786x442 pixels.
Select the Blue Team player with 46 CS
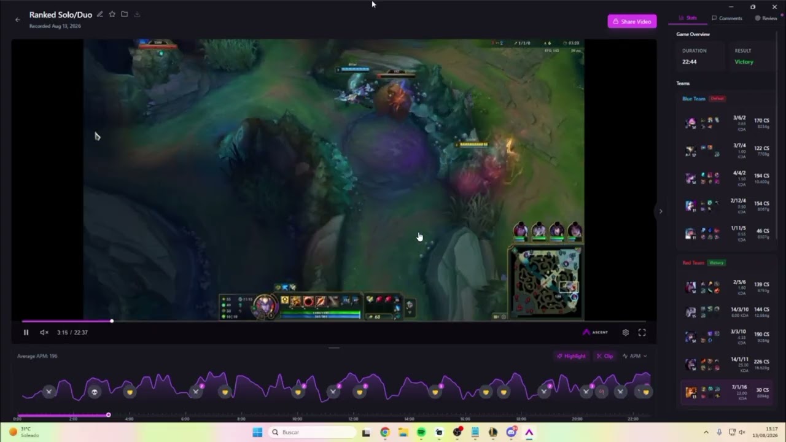tap(727, 233)
